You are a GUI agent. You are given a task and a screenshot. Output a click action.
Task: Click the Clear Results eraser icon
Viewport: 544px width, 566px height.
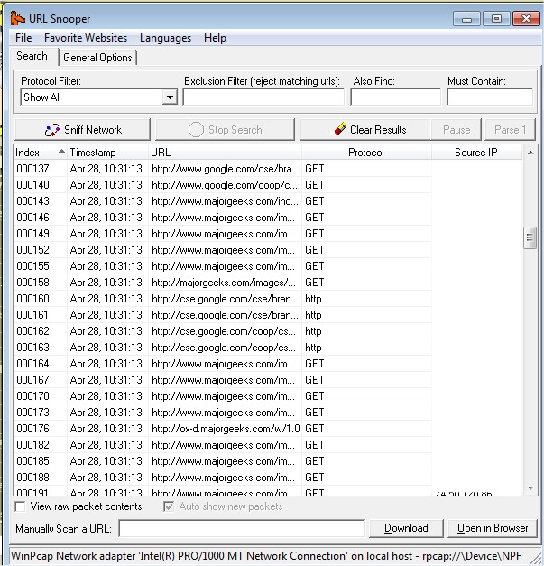pyautogui.click(x=340, y=128)
